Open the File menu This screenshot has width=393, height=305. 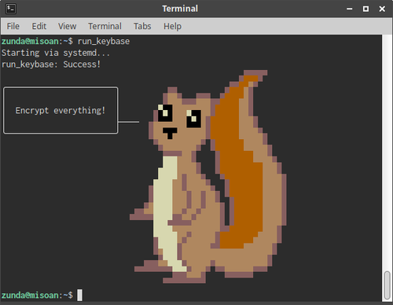click(x=13, y=26)
